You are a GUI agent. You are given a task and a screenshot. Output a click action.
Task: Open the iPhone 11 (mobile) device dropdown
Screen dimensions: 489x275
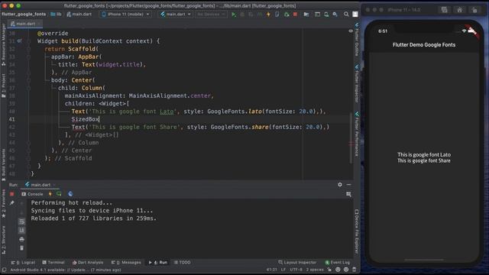pos(125,15)
